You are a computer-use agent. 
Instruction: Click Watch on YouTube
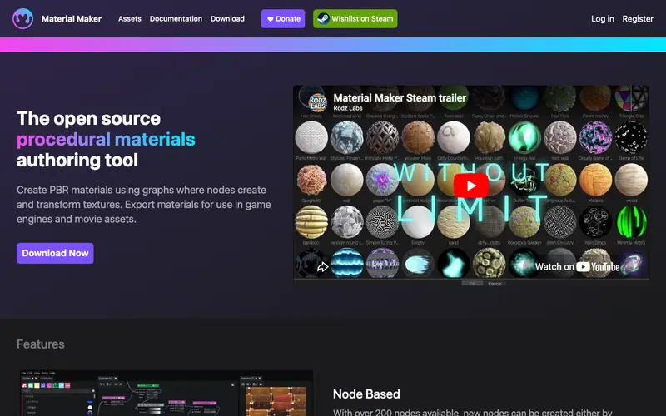577,266
